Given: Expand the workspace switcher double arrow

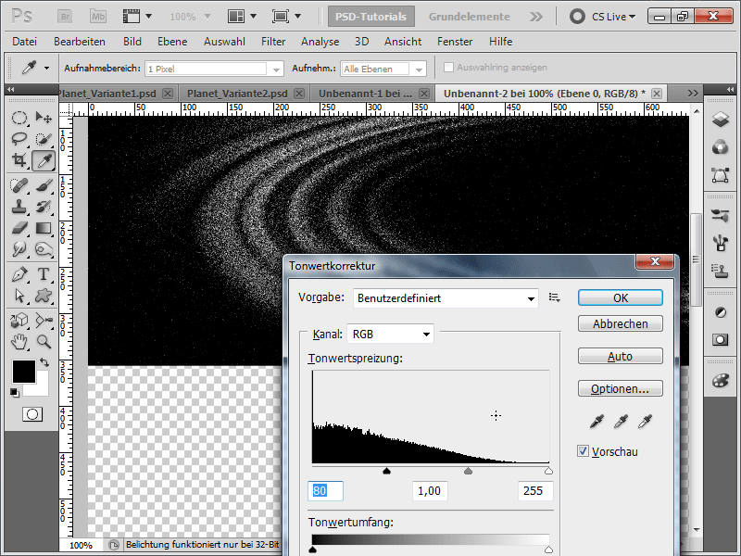Looking at the screenshot, I should pos(536,17).
